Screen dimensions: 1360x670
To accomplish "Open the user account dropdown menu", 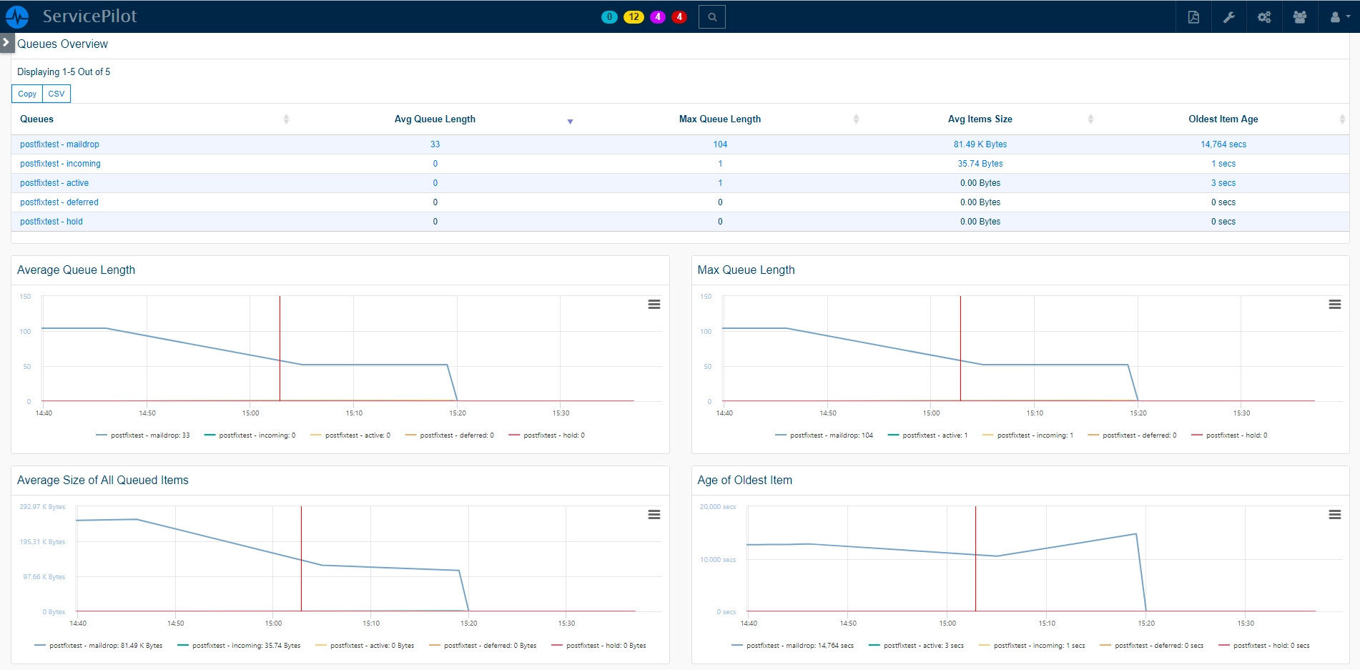I will click(x=1339, y=17).
